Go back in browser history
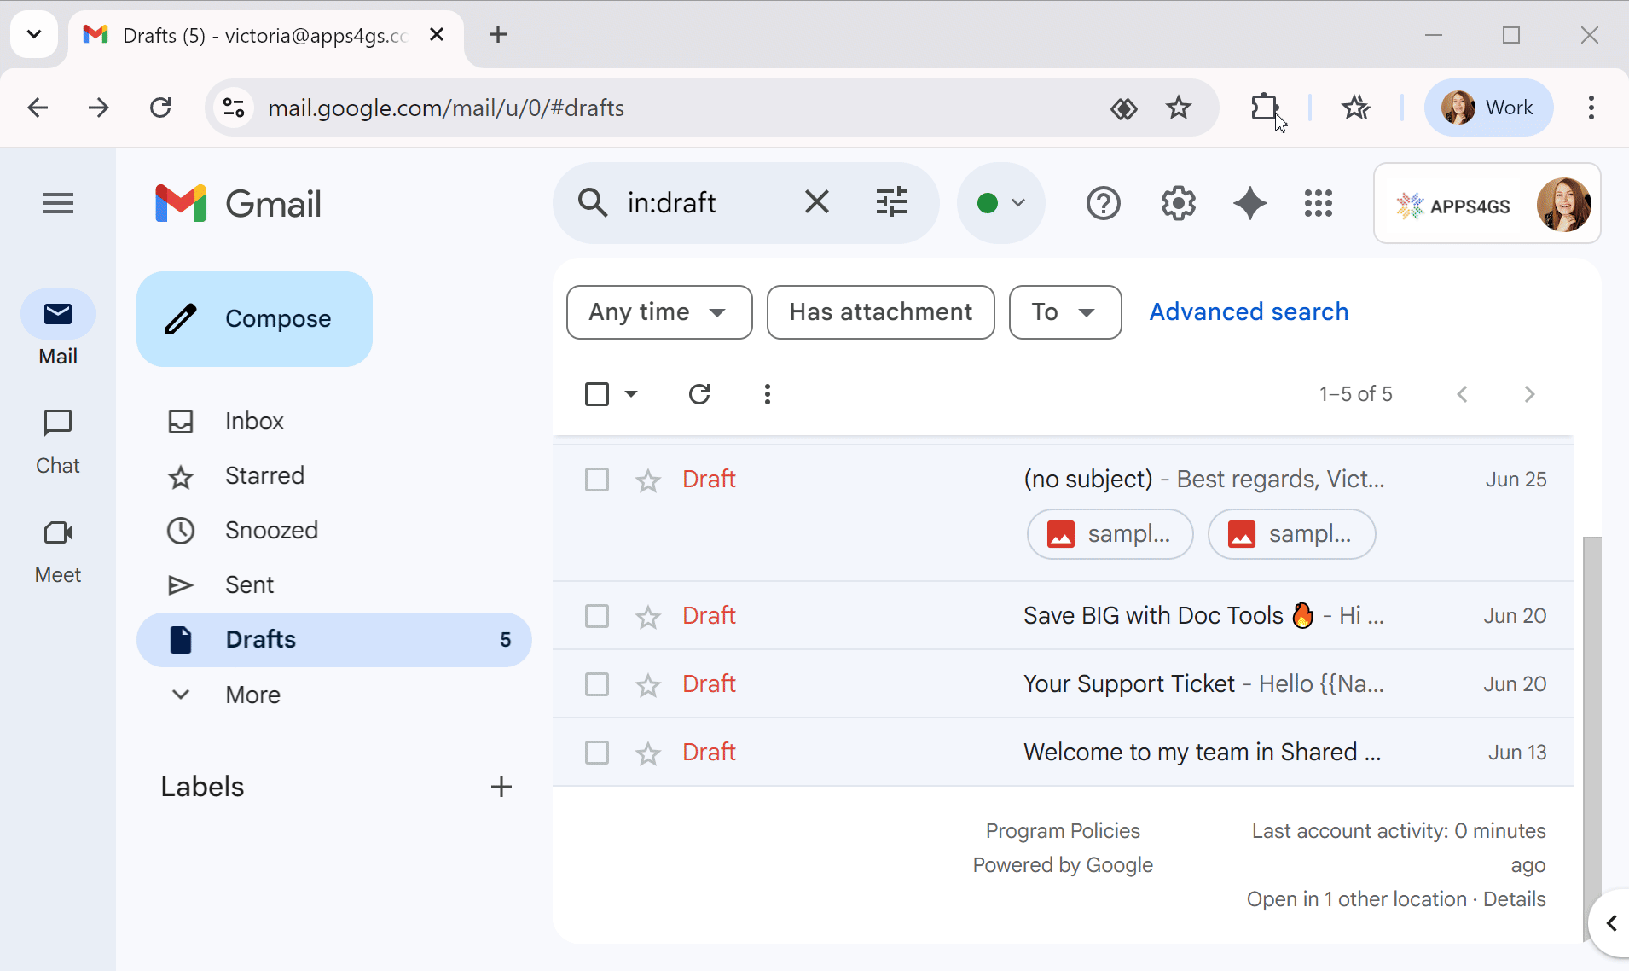 [38, 108]
